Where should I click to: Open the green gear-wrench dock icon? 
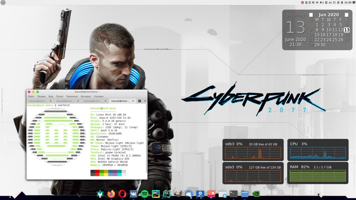(x=100, y=194)
